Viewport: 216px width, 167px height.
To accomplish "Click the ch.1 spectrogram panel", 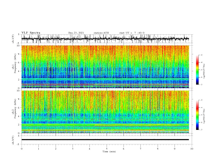I will [x=105, y=67].
